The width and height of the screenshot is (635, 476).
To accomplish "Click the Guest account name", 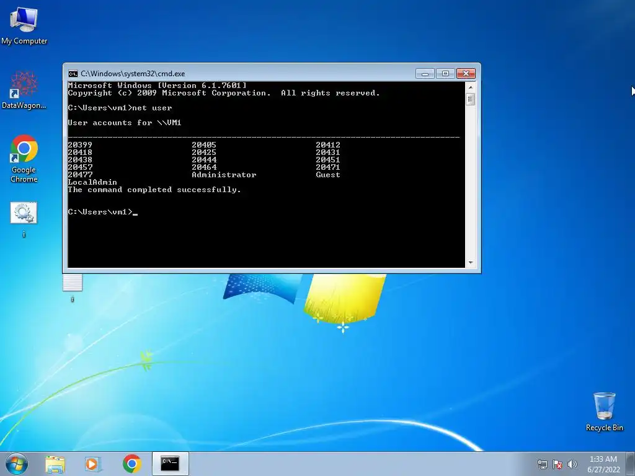I will (x=328, y=175).
